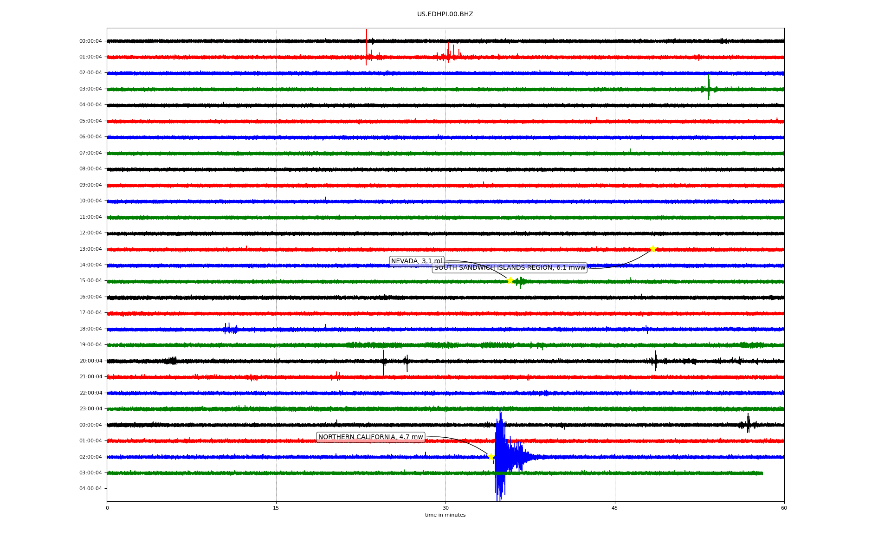Select the NORTHERN CALIFORNIA, 4.7 mw annotation label

coord(371,437)
